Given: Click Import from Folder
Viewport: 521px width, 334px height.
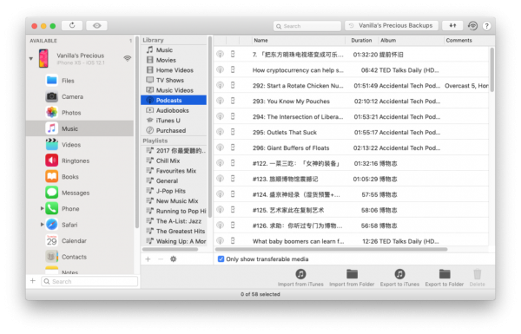Looking at the screenshot, I should tap(352, 278).
